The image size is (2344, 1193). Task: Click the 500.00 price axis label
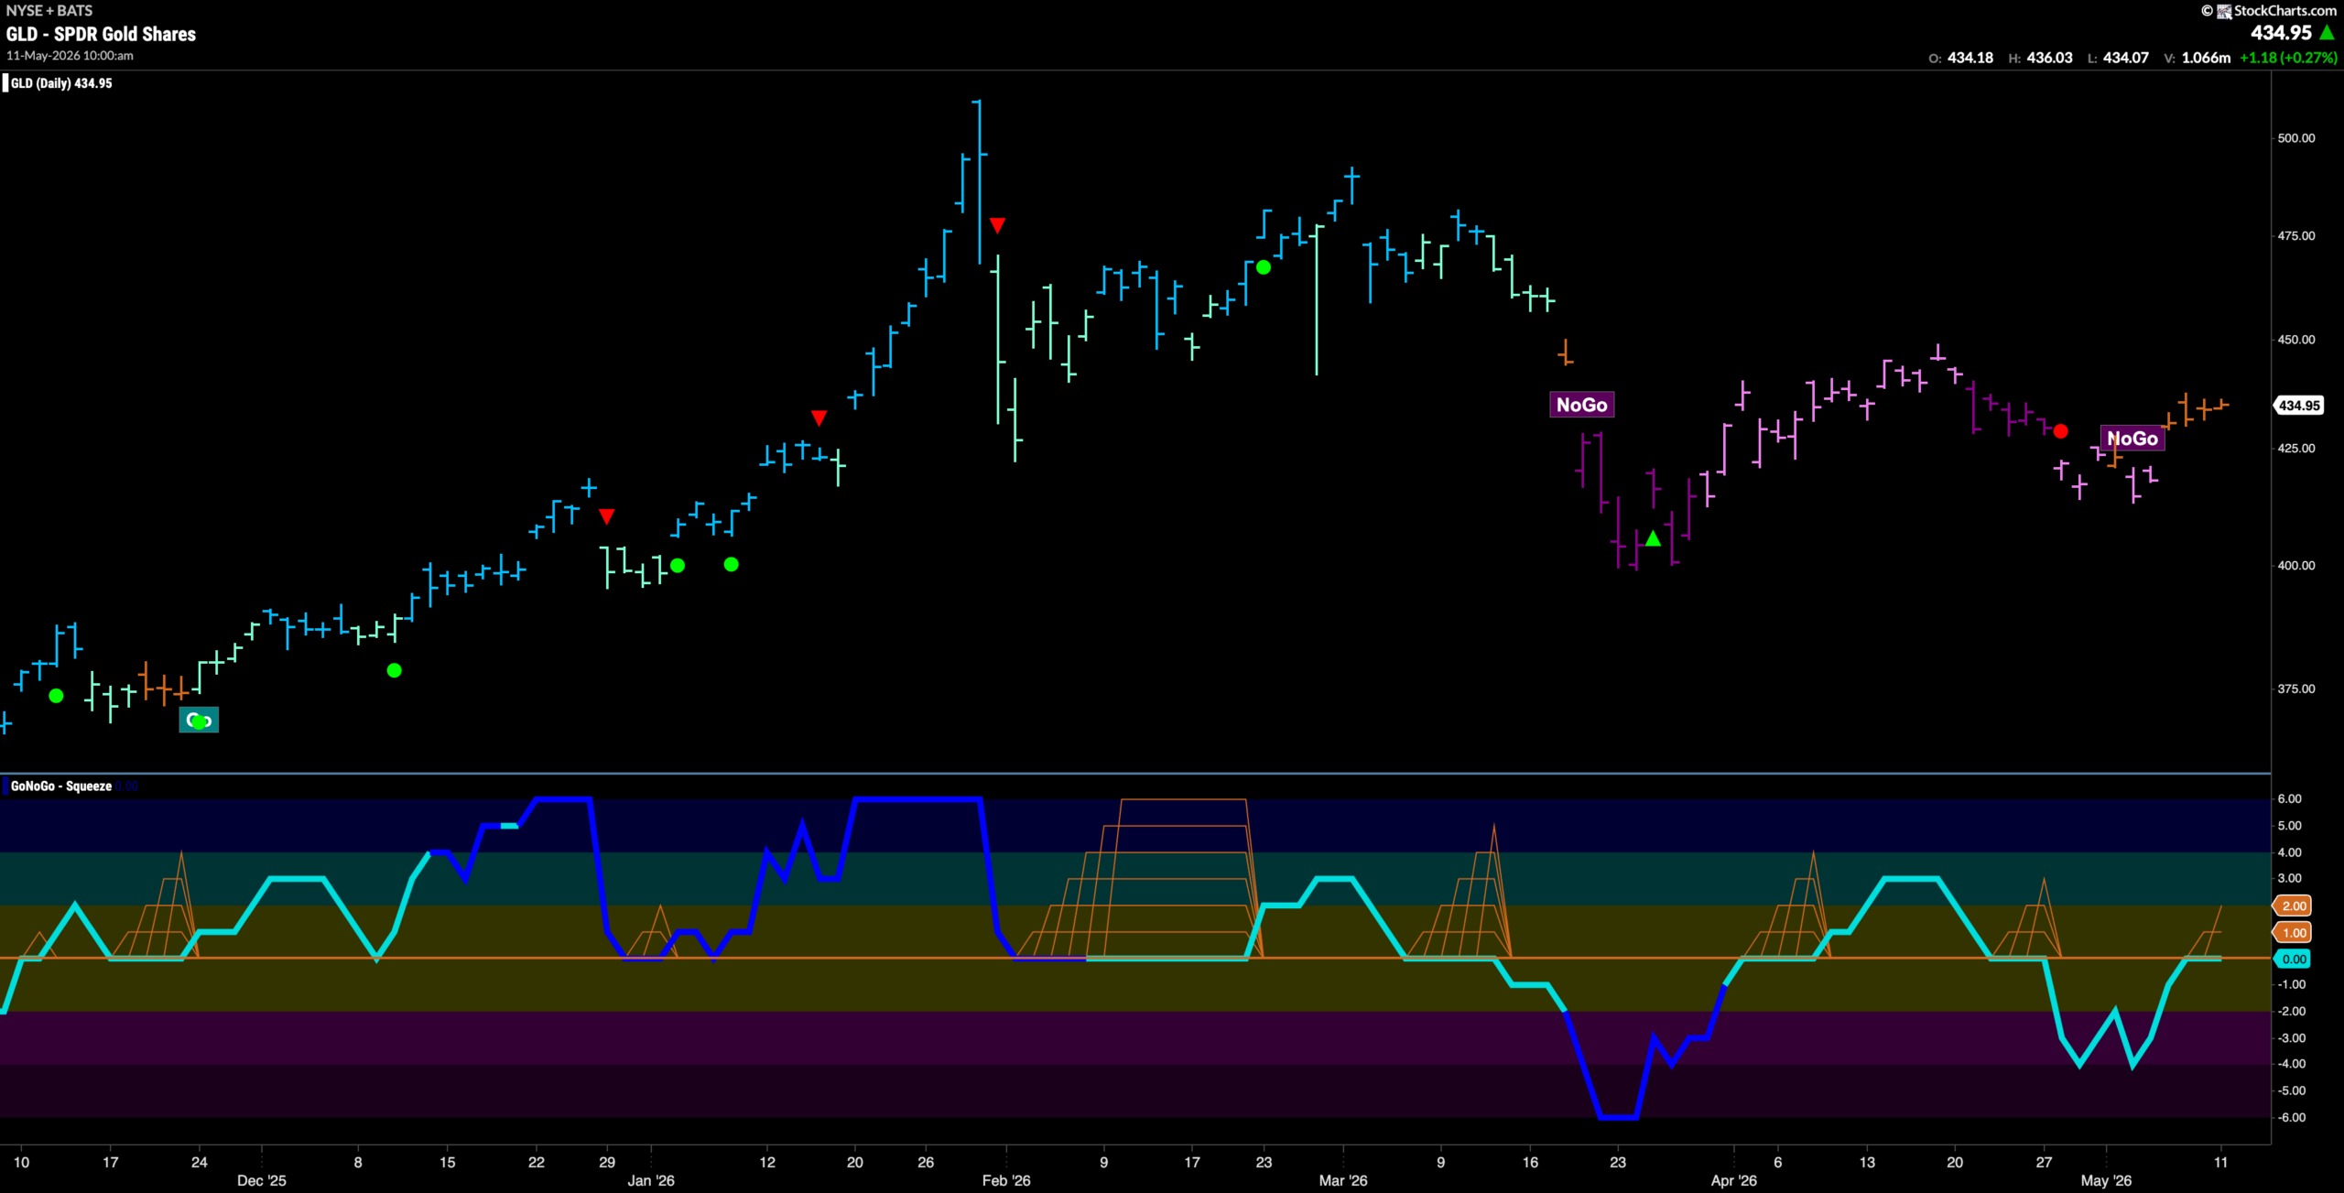pyautogui.click(x=2296, y=138)
